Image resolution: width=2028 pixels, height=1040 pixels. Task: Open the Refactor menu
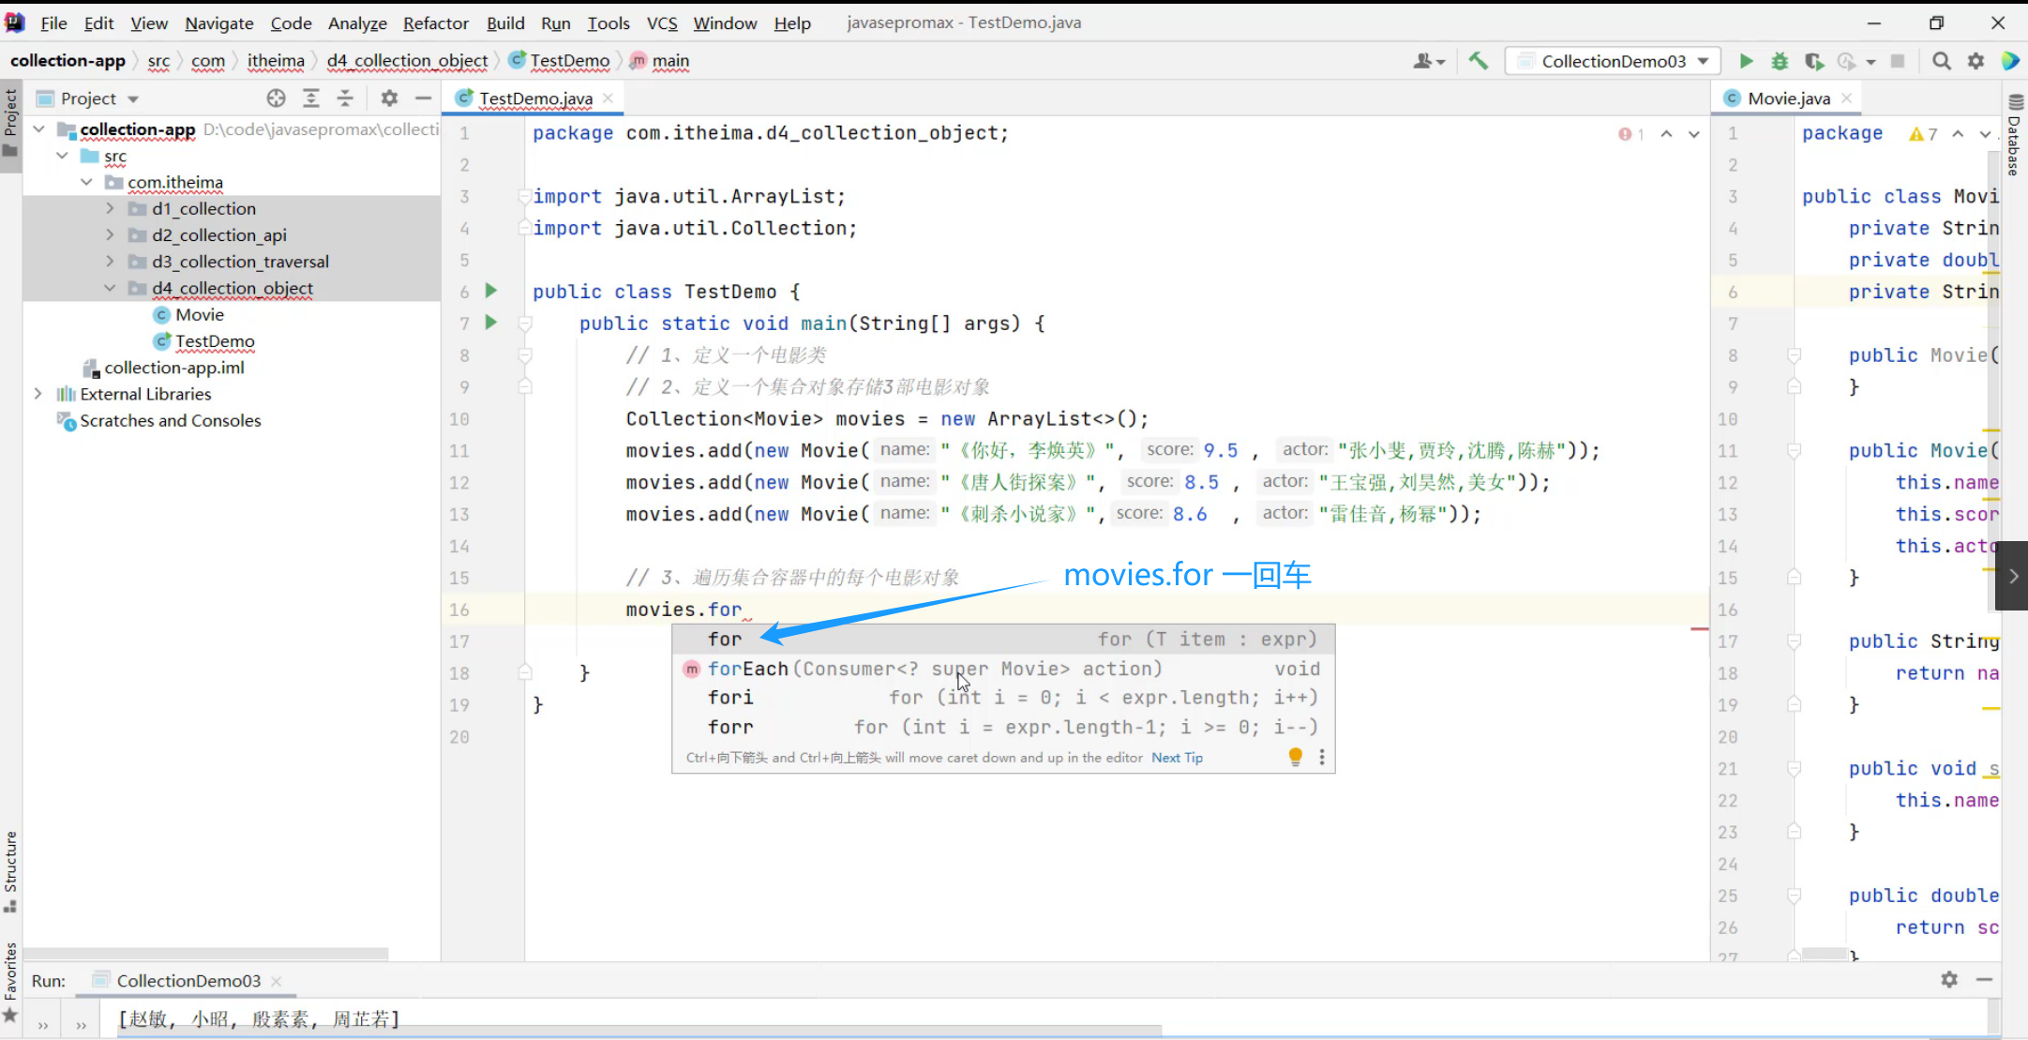point(435,23)
